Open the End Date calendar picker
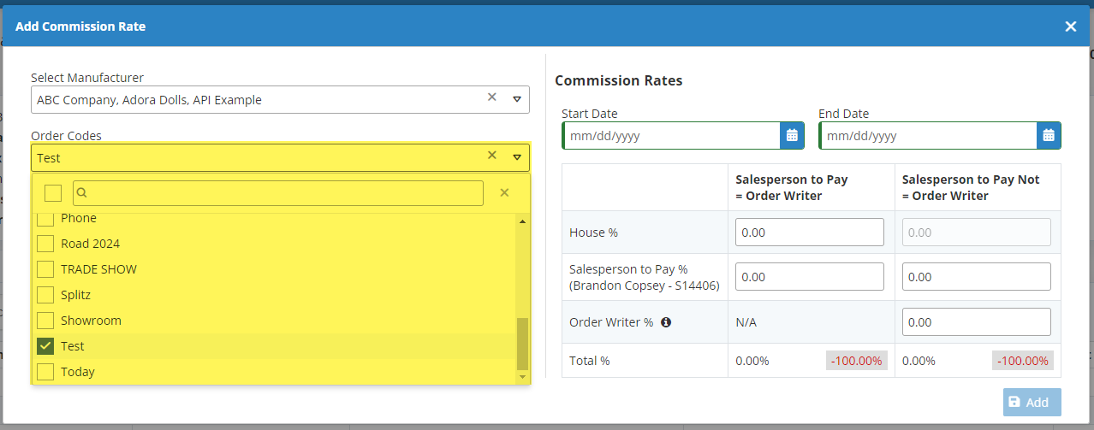The width and height of the screenshot is (1094, 430). (x=1049, y=136)
